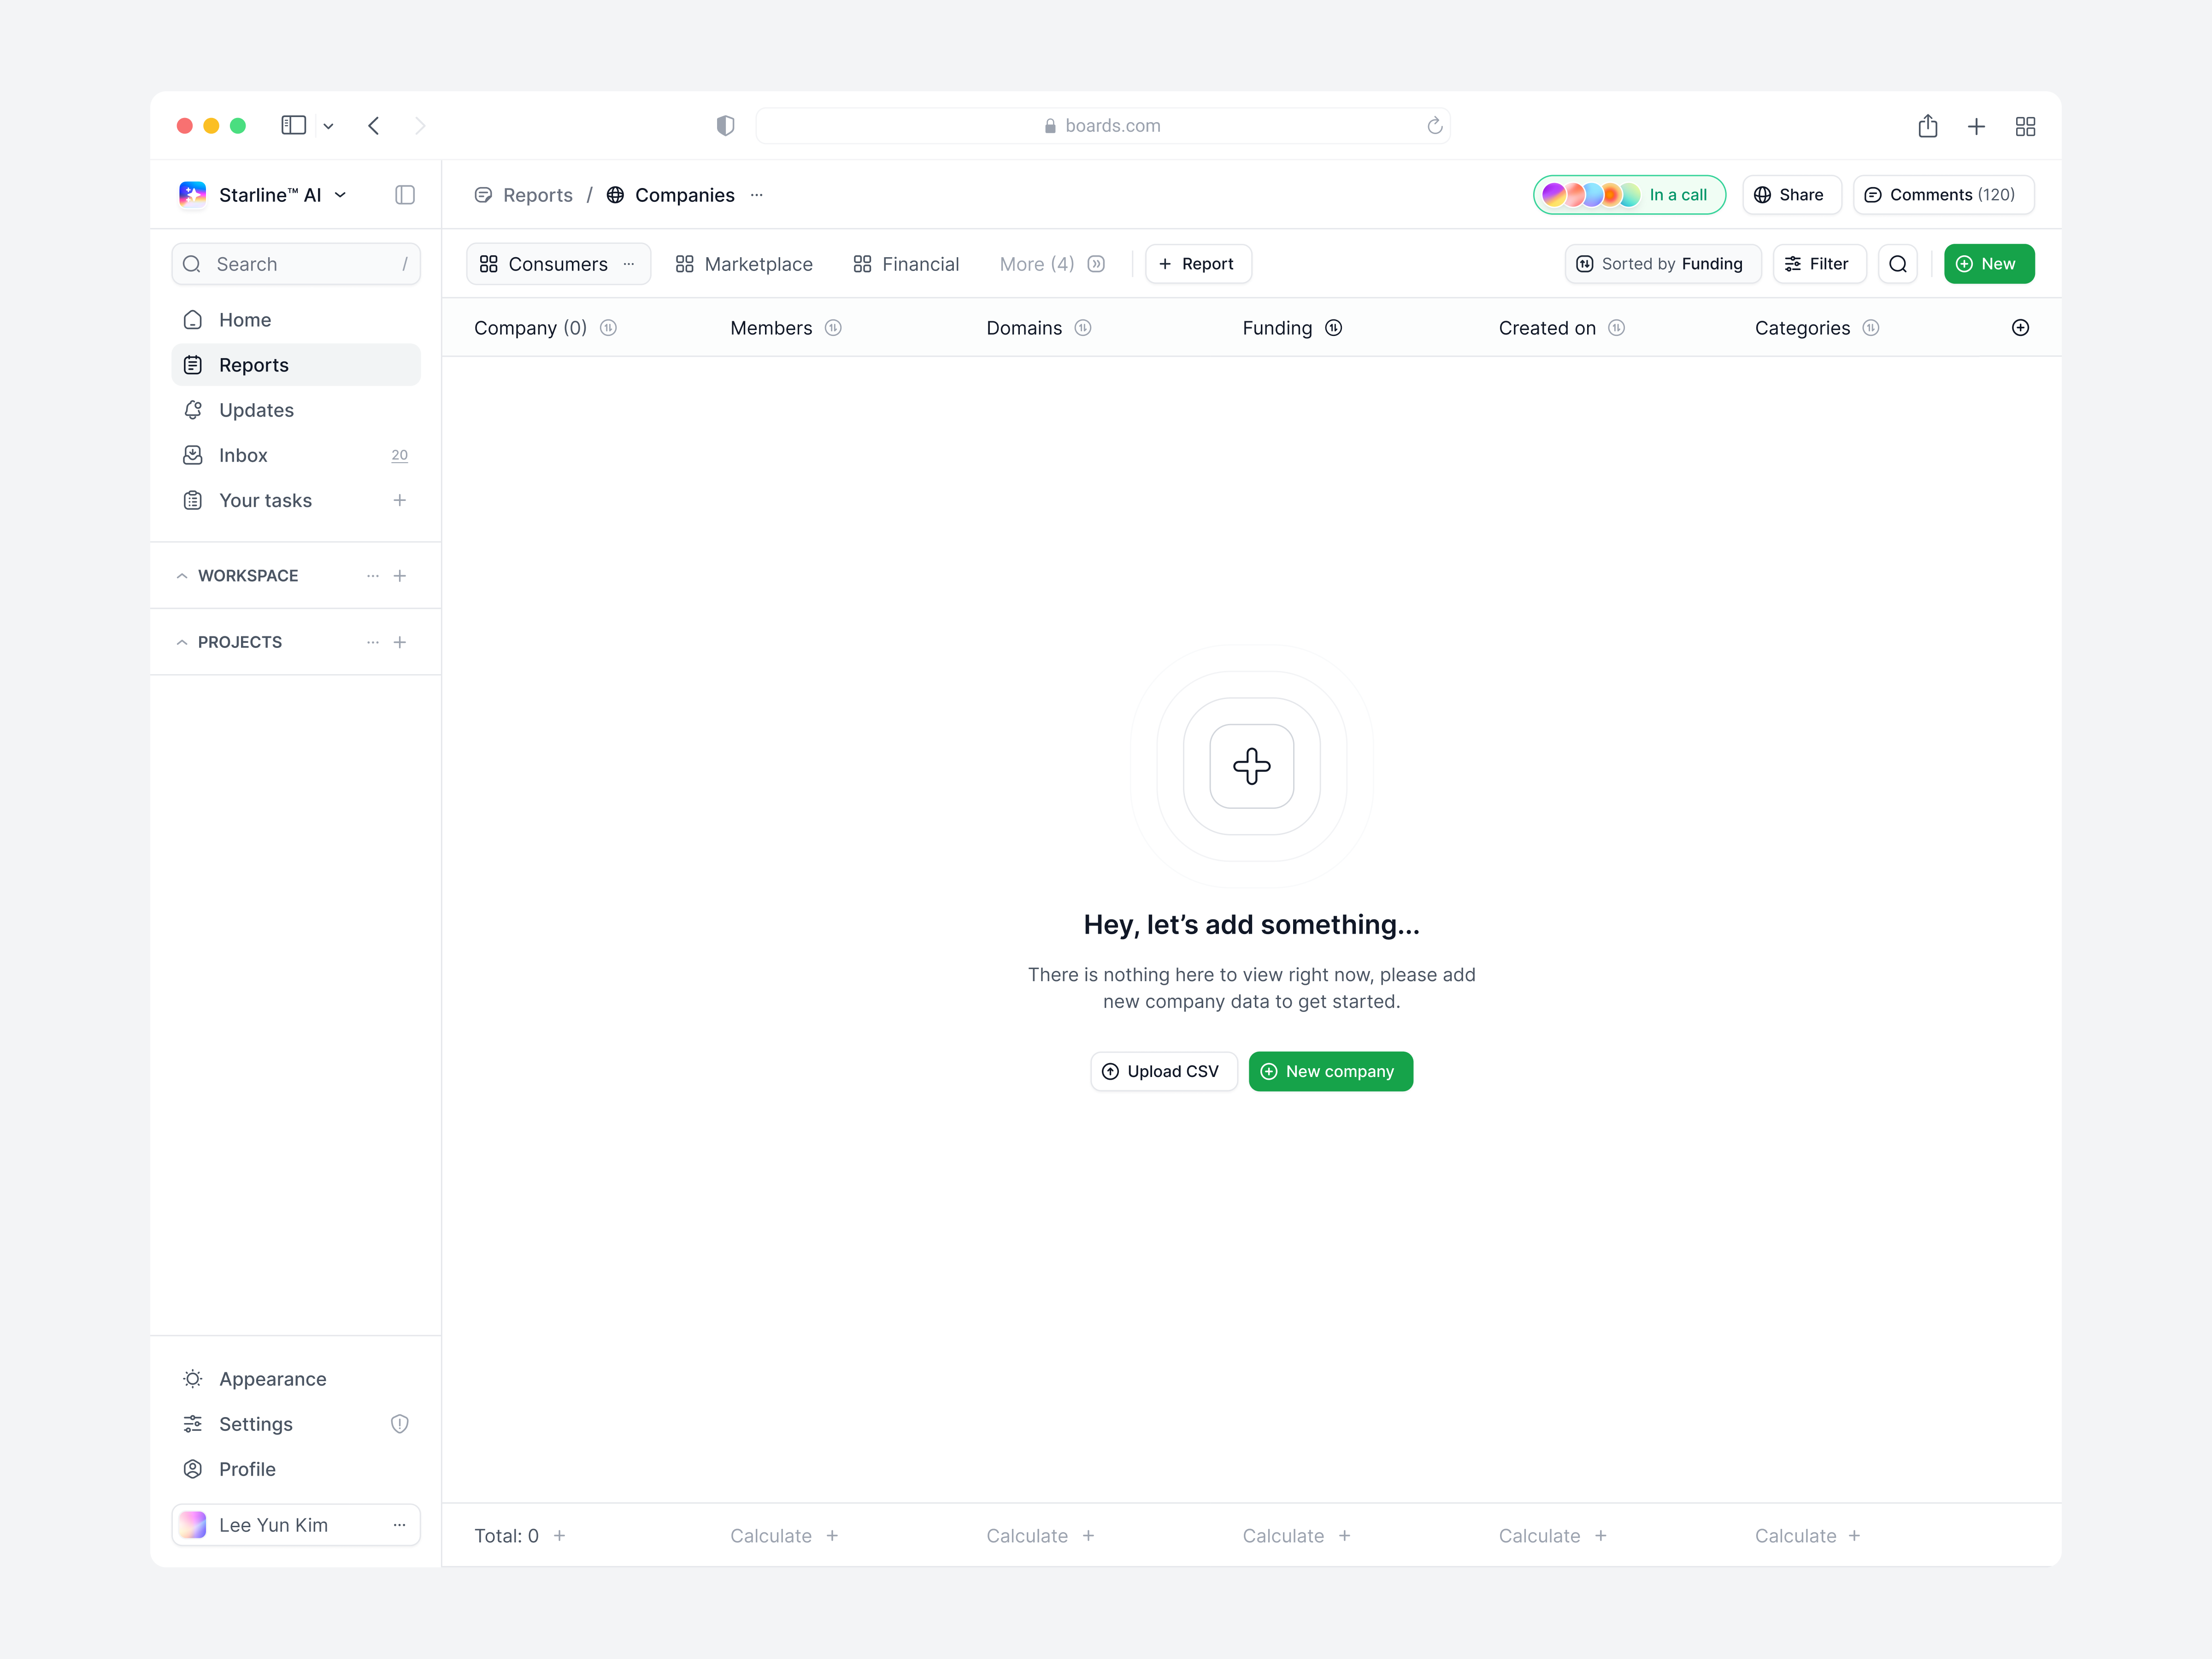
Task: Open Inbox with 20 notifications
Action: tap(243, 455)
